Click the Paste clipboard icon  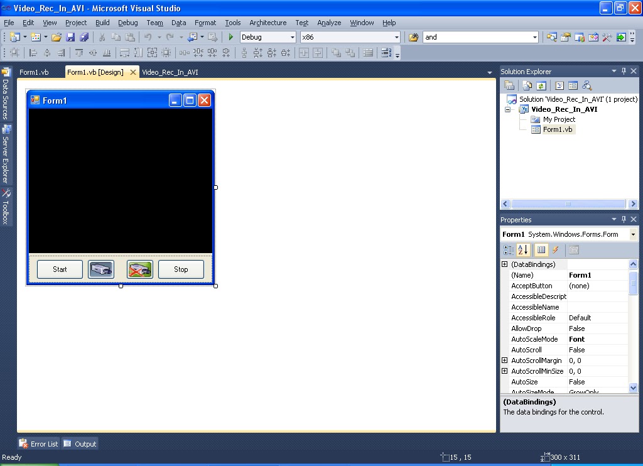pos(130,37)
